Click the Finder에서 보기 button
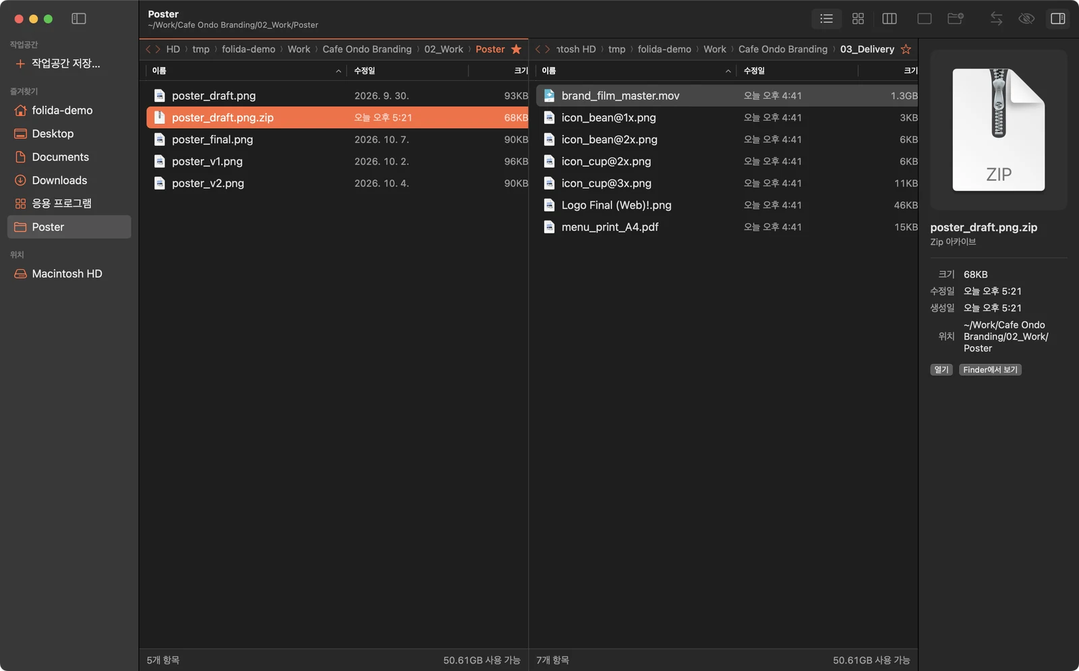The height and width of the screenshot is (671, 1079). click(990, 370)
